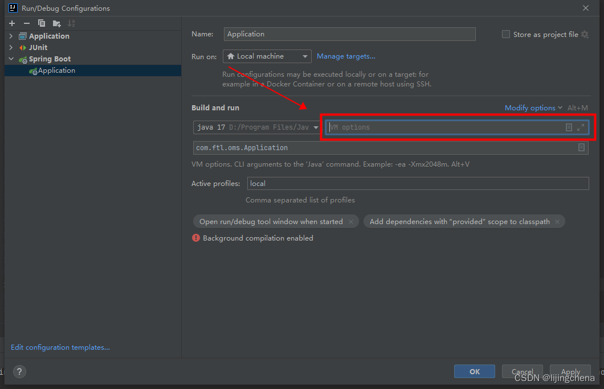Image resolution: width=604 pixels, height=389 pixels.
Task: Collapse the Spring Boot tree node
Action: click(x=10, y=59)
